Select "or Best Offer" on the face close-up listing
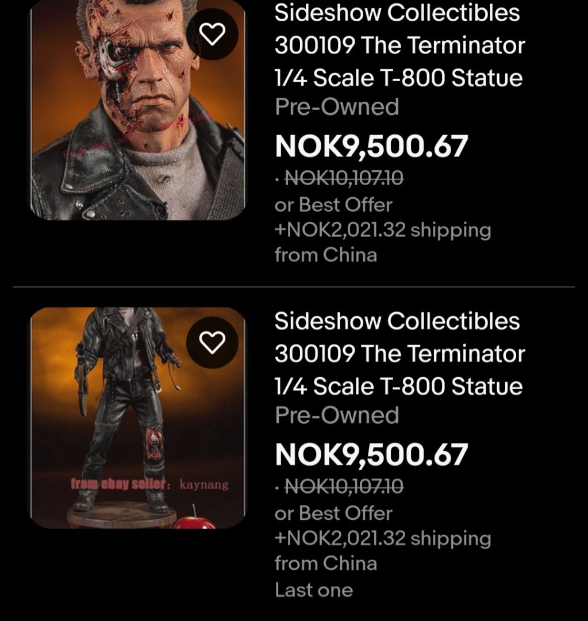The width and height of the screenshot is (588, 621). (333, 205)
